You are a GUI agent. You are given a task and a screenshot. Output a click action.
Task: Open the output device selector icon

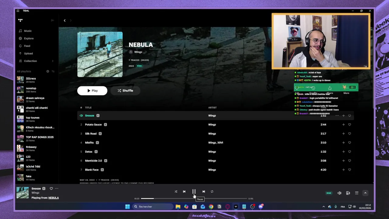pyautogui.click(x=348, y=193)
